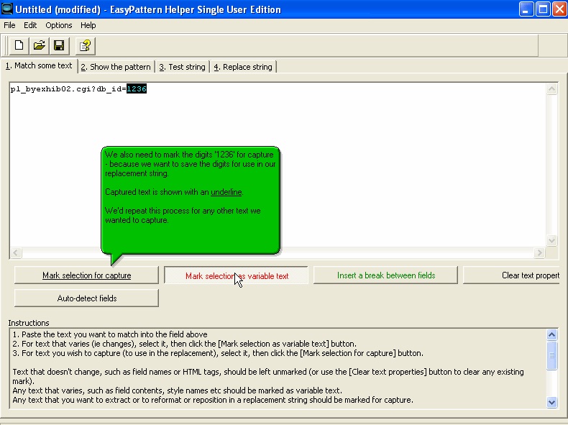
Task: Open the Options menu
Action: [x=59, y=25]
